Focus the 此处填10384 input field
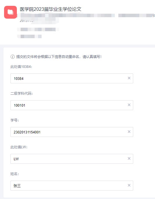 72,78
